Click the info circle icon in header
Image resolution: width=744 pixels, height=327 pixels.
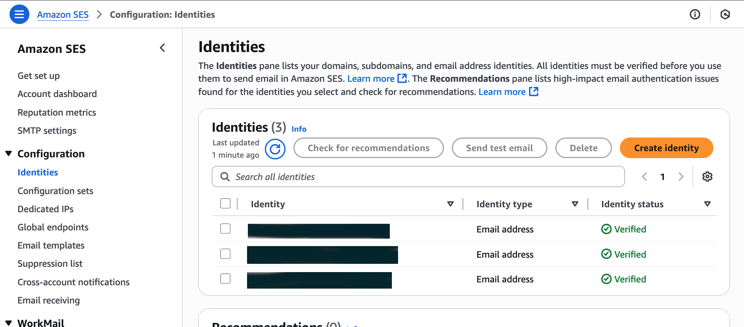695,14
